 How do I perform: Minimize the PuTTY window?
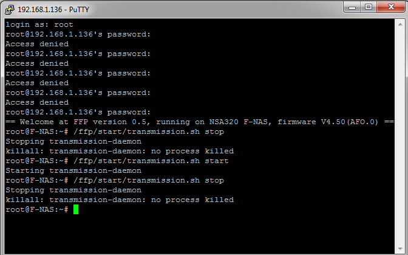[x=352, y=7]
